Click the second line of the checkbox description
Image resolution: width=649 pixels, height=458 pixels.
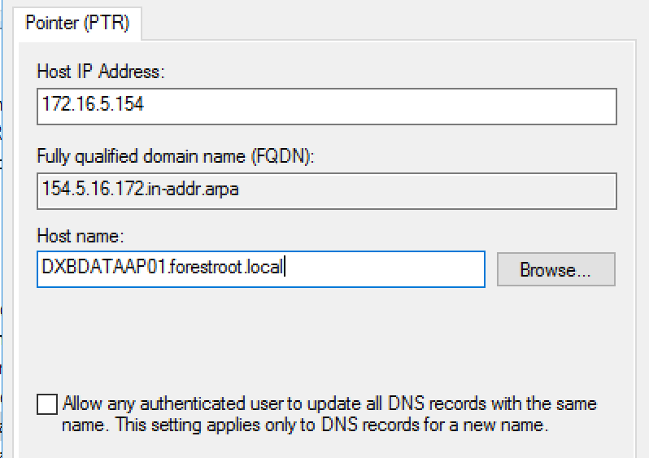305,425
